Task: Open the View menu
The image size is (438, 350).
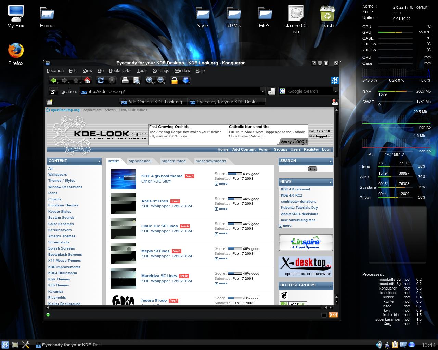Action: (88, 70)
